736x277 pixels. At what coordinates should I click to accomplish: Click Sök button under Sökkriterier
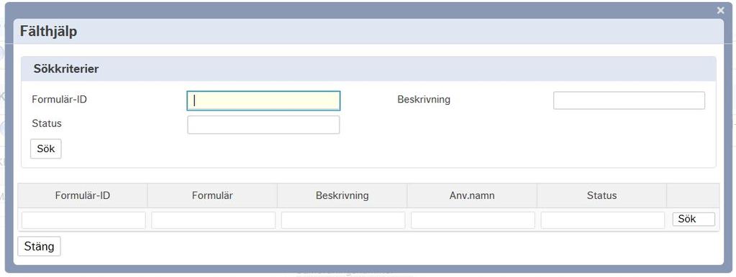(46, 149)
